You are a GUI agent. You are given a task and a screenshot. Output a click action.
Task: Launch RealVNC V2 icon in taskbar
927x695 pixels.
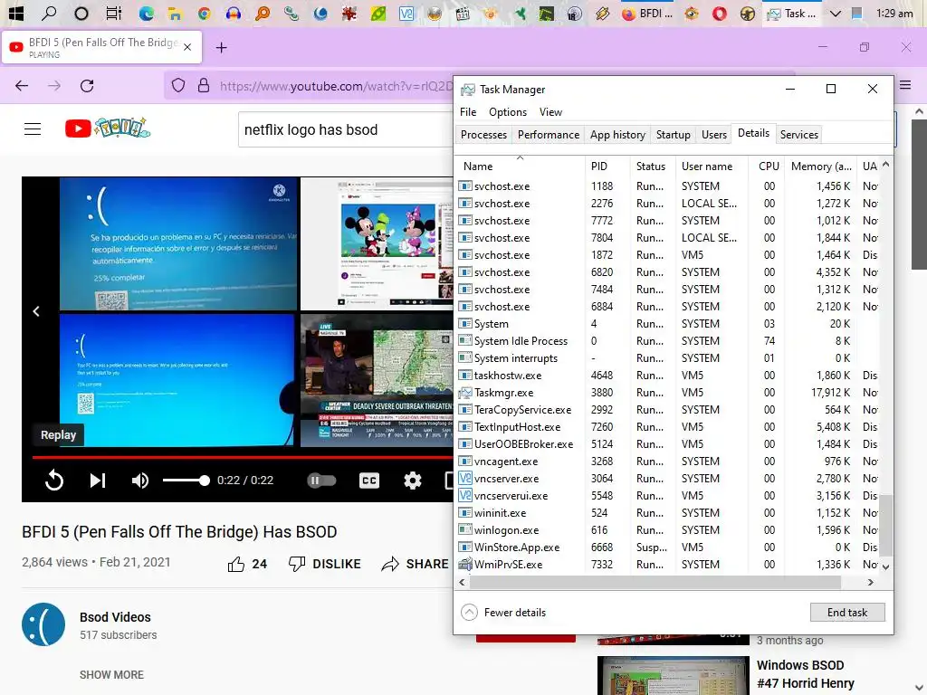coord(406,13)
